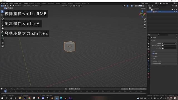
Task: Switch to solid viewport shading
Action: (140, 6)
